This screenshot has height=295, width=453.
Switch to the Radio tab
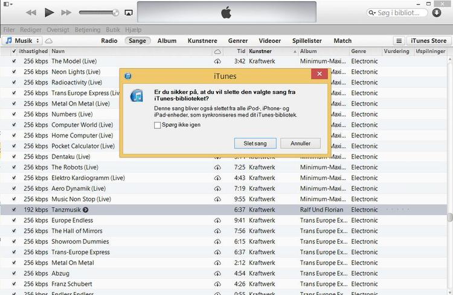[109, 40]
